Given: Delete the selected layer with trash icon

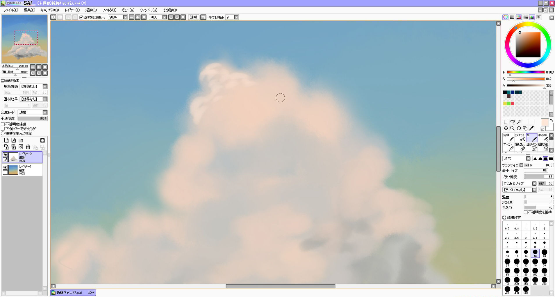Looking at the screenshot, I should click(28, 147).
